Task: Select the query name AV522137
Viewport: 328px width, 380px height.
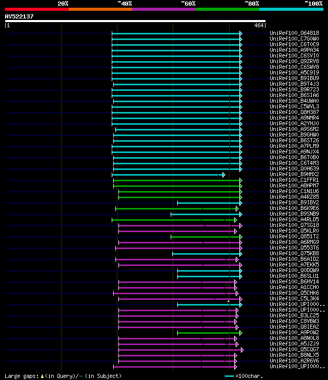Action: (19, 16)
